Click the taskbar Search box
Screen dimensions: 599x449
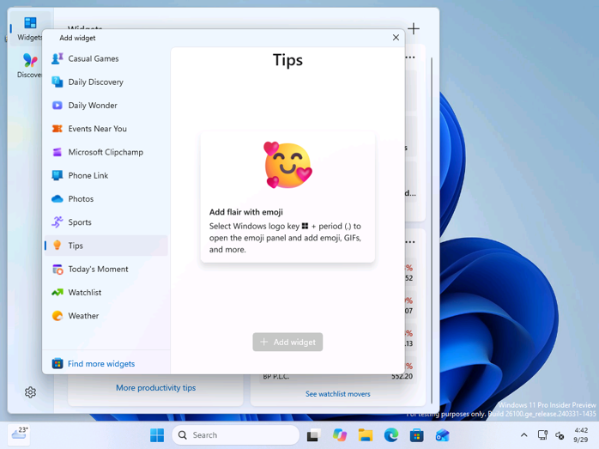click(236, 435)
